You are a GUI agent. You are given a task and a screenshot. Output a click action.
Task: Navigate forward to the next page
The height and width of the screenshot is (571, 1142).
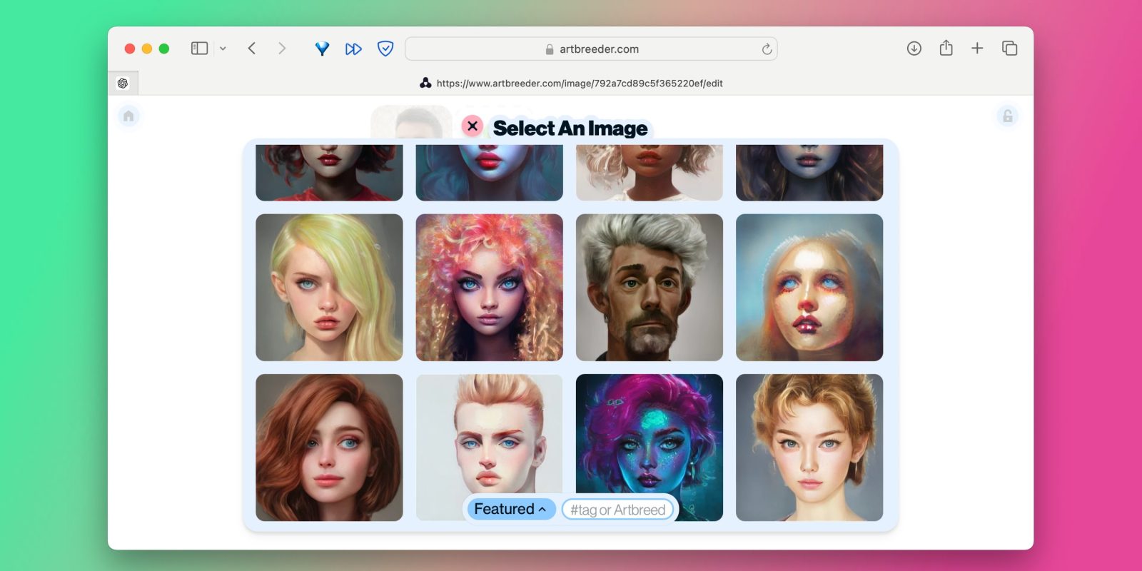(x=282, y=49)
